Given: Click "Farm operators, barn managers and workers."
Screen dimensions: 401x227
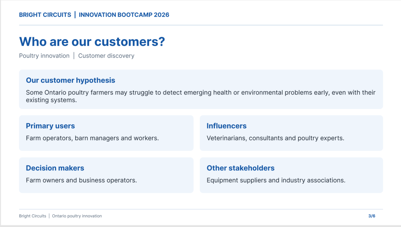Looking at the screenshot, I should (92, 138).
